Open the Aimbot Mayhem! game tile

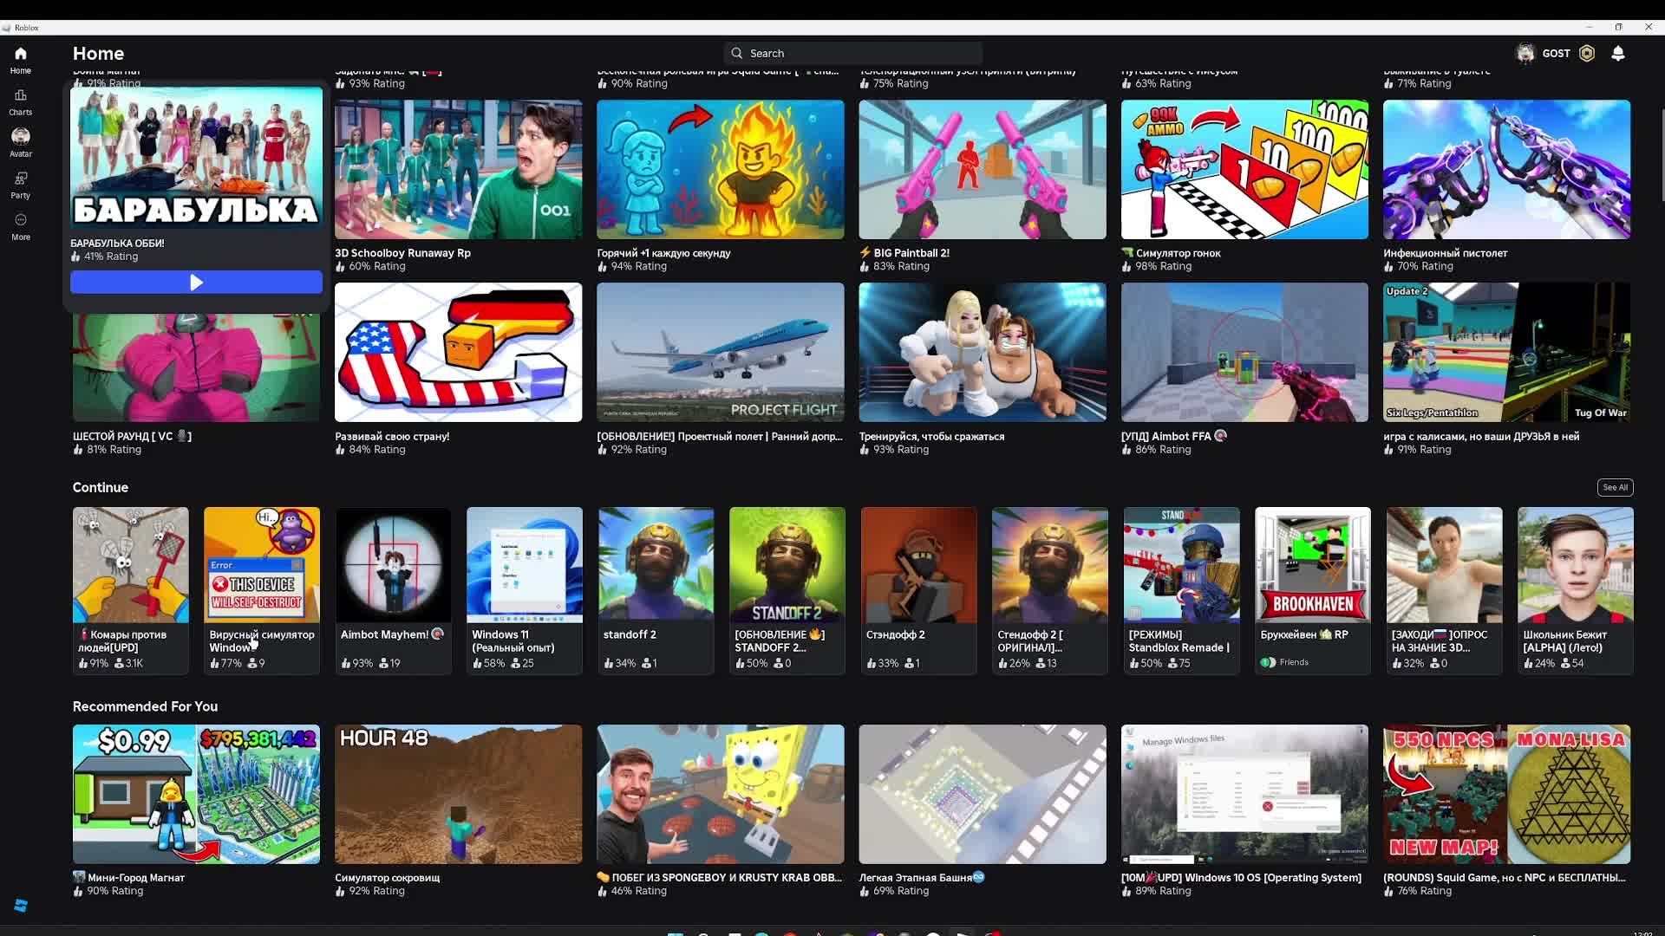click(393, 565)
